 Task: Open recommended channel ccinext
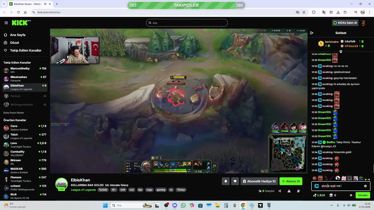click(25, 188)
